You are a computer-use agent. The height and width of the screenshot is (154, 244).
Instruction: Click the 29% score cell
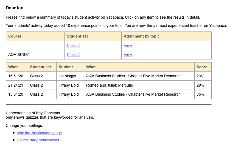point(200,85)
